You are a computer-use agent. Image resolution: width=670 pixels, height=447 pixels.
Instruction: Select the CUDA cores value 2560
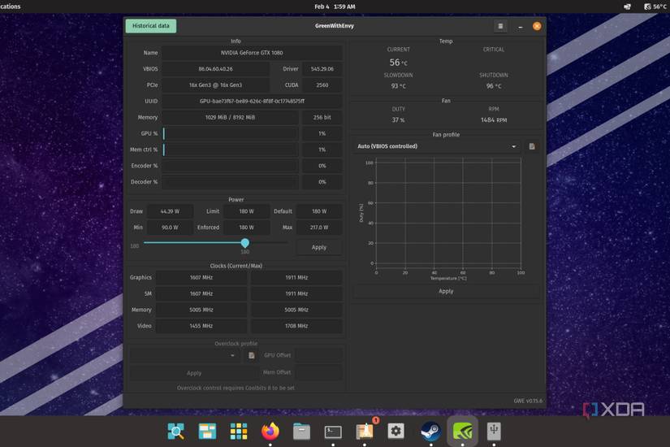[322, 85]
